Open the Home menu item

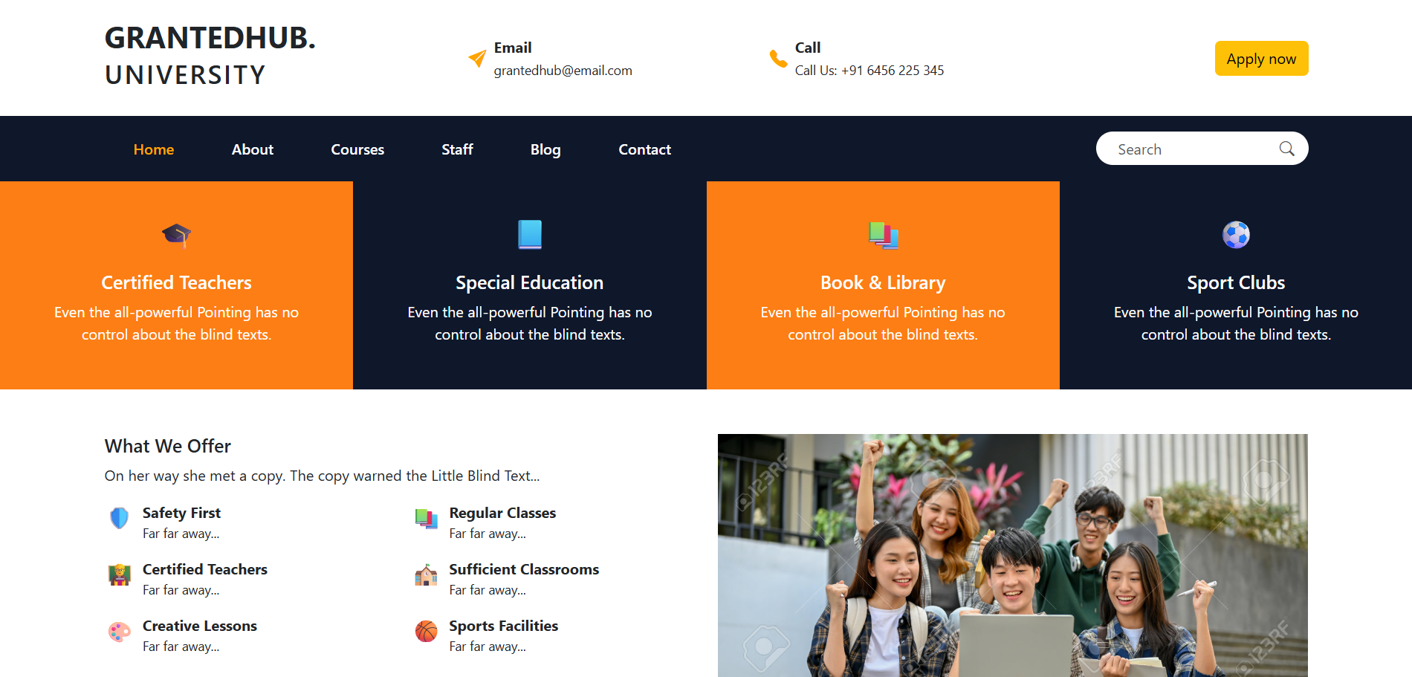(x=154, y=149)
